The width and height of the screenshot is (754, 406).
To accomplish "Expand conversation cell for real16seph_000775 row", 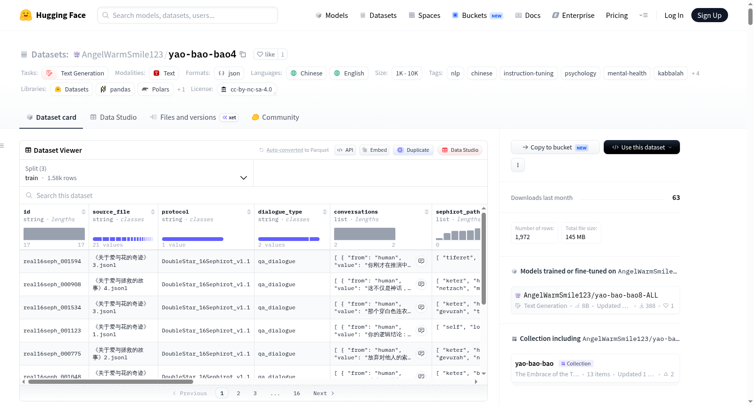I will point(421,354).
